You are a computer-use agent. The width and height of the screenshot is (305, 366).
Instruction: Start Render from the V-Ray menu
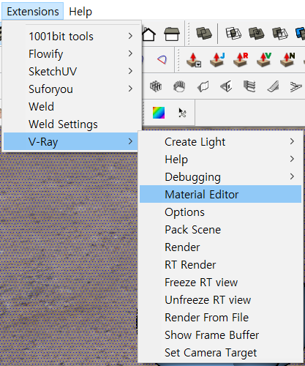pos(221,247)
